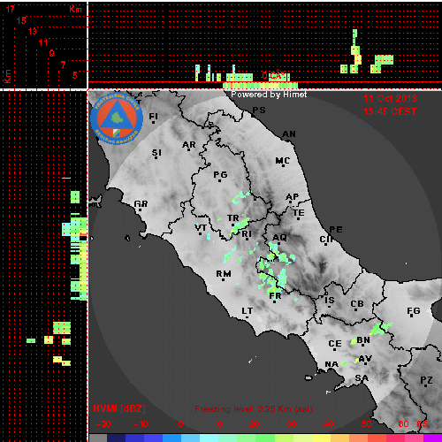This screenshot has height=442, width=442.
Task: Click the GR city label
Action: click(141, 203)
